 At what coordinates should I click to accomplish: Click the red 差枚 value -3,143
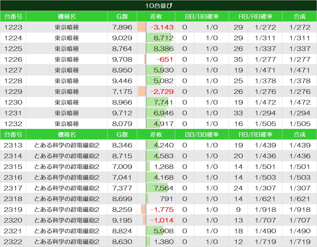coord(162,27)
